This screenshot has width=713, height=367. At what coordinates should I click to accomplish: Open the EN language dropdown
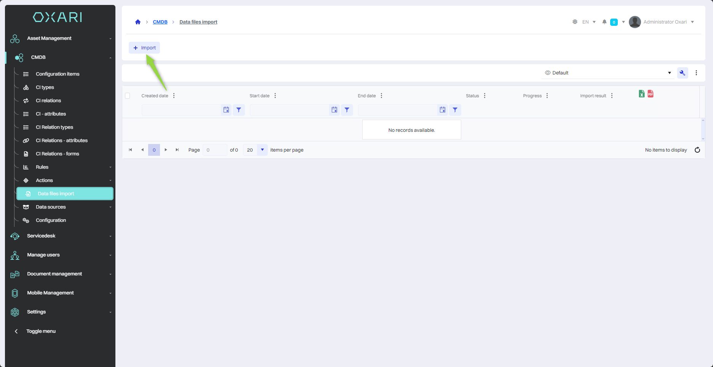click(x=589, y=22)
